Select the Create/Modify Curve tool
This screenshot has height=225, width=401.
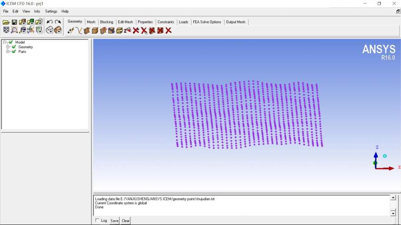79,31
